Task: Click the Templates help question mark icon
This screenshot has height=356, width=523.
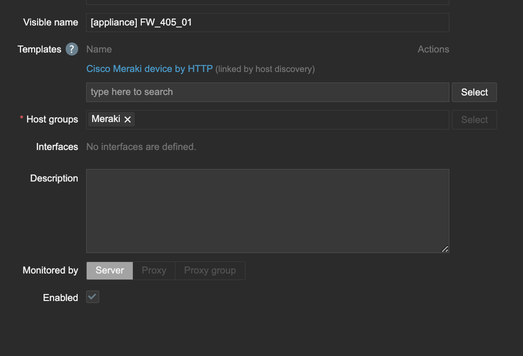Action: click(72, 49)
